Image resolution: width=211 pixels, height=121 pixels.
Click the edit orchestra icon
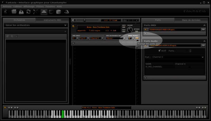pos(12,36)
